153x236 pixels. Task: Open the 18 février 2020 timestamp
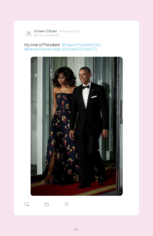tap(70, 31)
